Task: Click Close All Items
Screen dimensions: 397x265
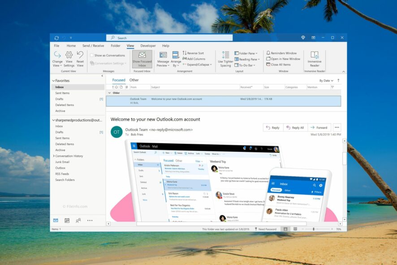Action: (278, 65)
